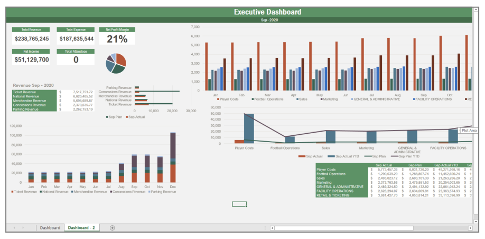Click the add new sheet plus icon
The image size is (485, 239).
[112, 227]
